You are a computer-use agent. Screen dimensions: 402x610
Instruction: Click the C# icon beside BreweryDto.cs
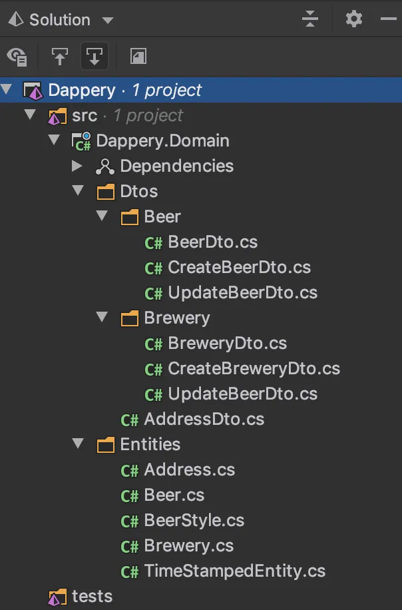click(154, 345)
